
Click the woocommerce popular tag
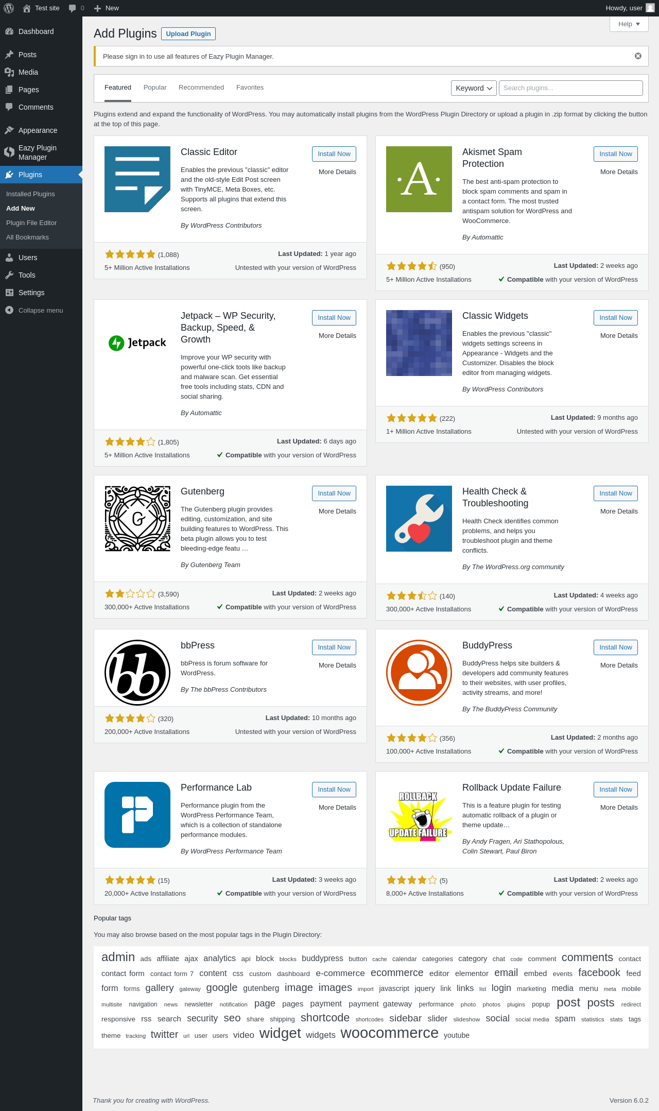[x=390, y=1033]
